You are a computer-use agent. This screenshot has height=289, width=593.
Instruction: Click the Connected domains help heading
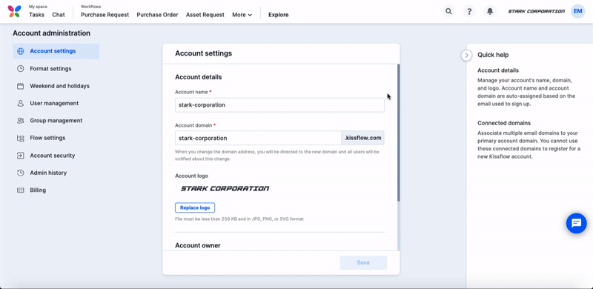(504, 123)
